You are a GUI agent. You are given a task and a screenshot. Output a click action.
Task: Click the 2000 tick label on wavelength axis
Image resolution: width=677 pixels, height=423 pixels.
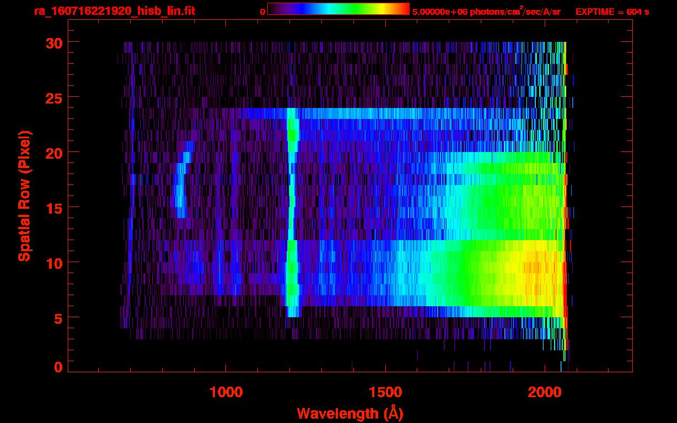[544, 392]
